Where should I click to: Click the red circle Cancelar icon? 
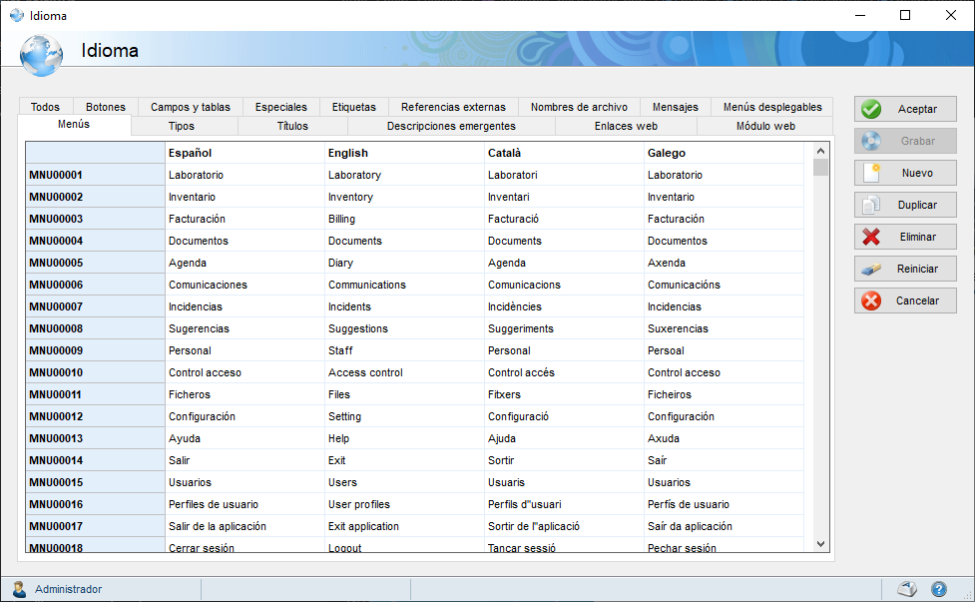pyautogui.click(x=871, y=301)
